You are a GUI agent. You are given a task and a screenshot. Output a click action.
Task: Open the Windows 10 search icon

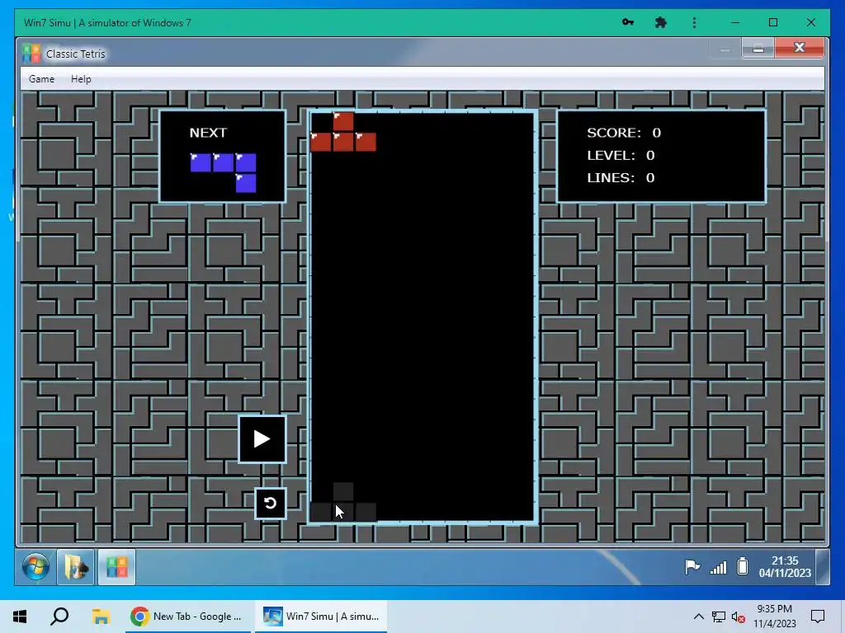click(59, 617)
